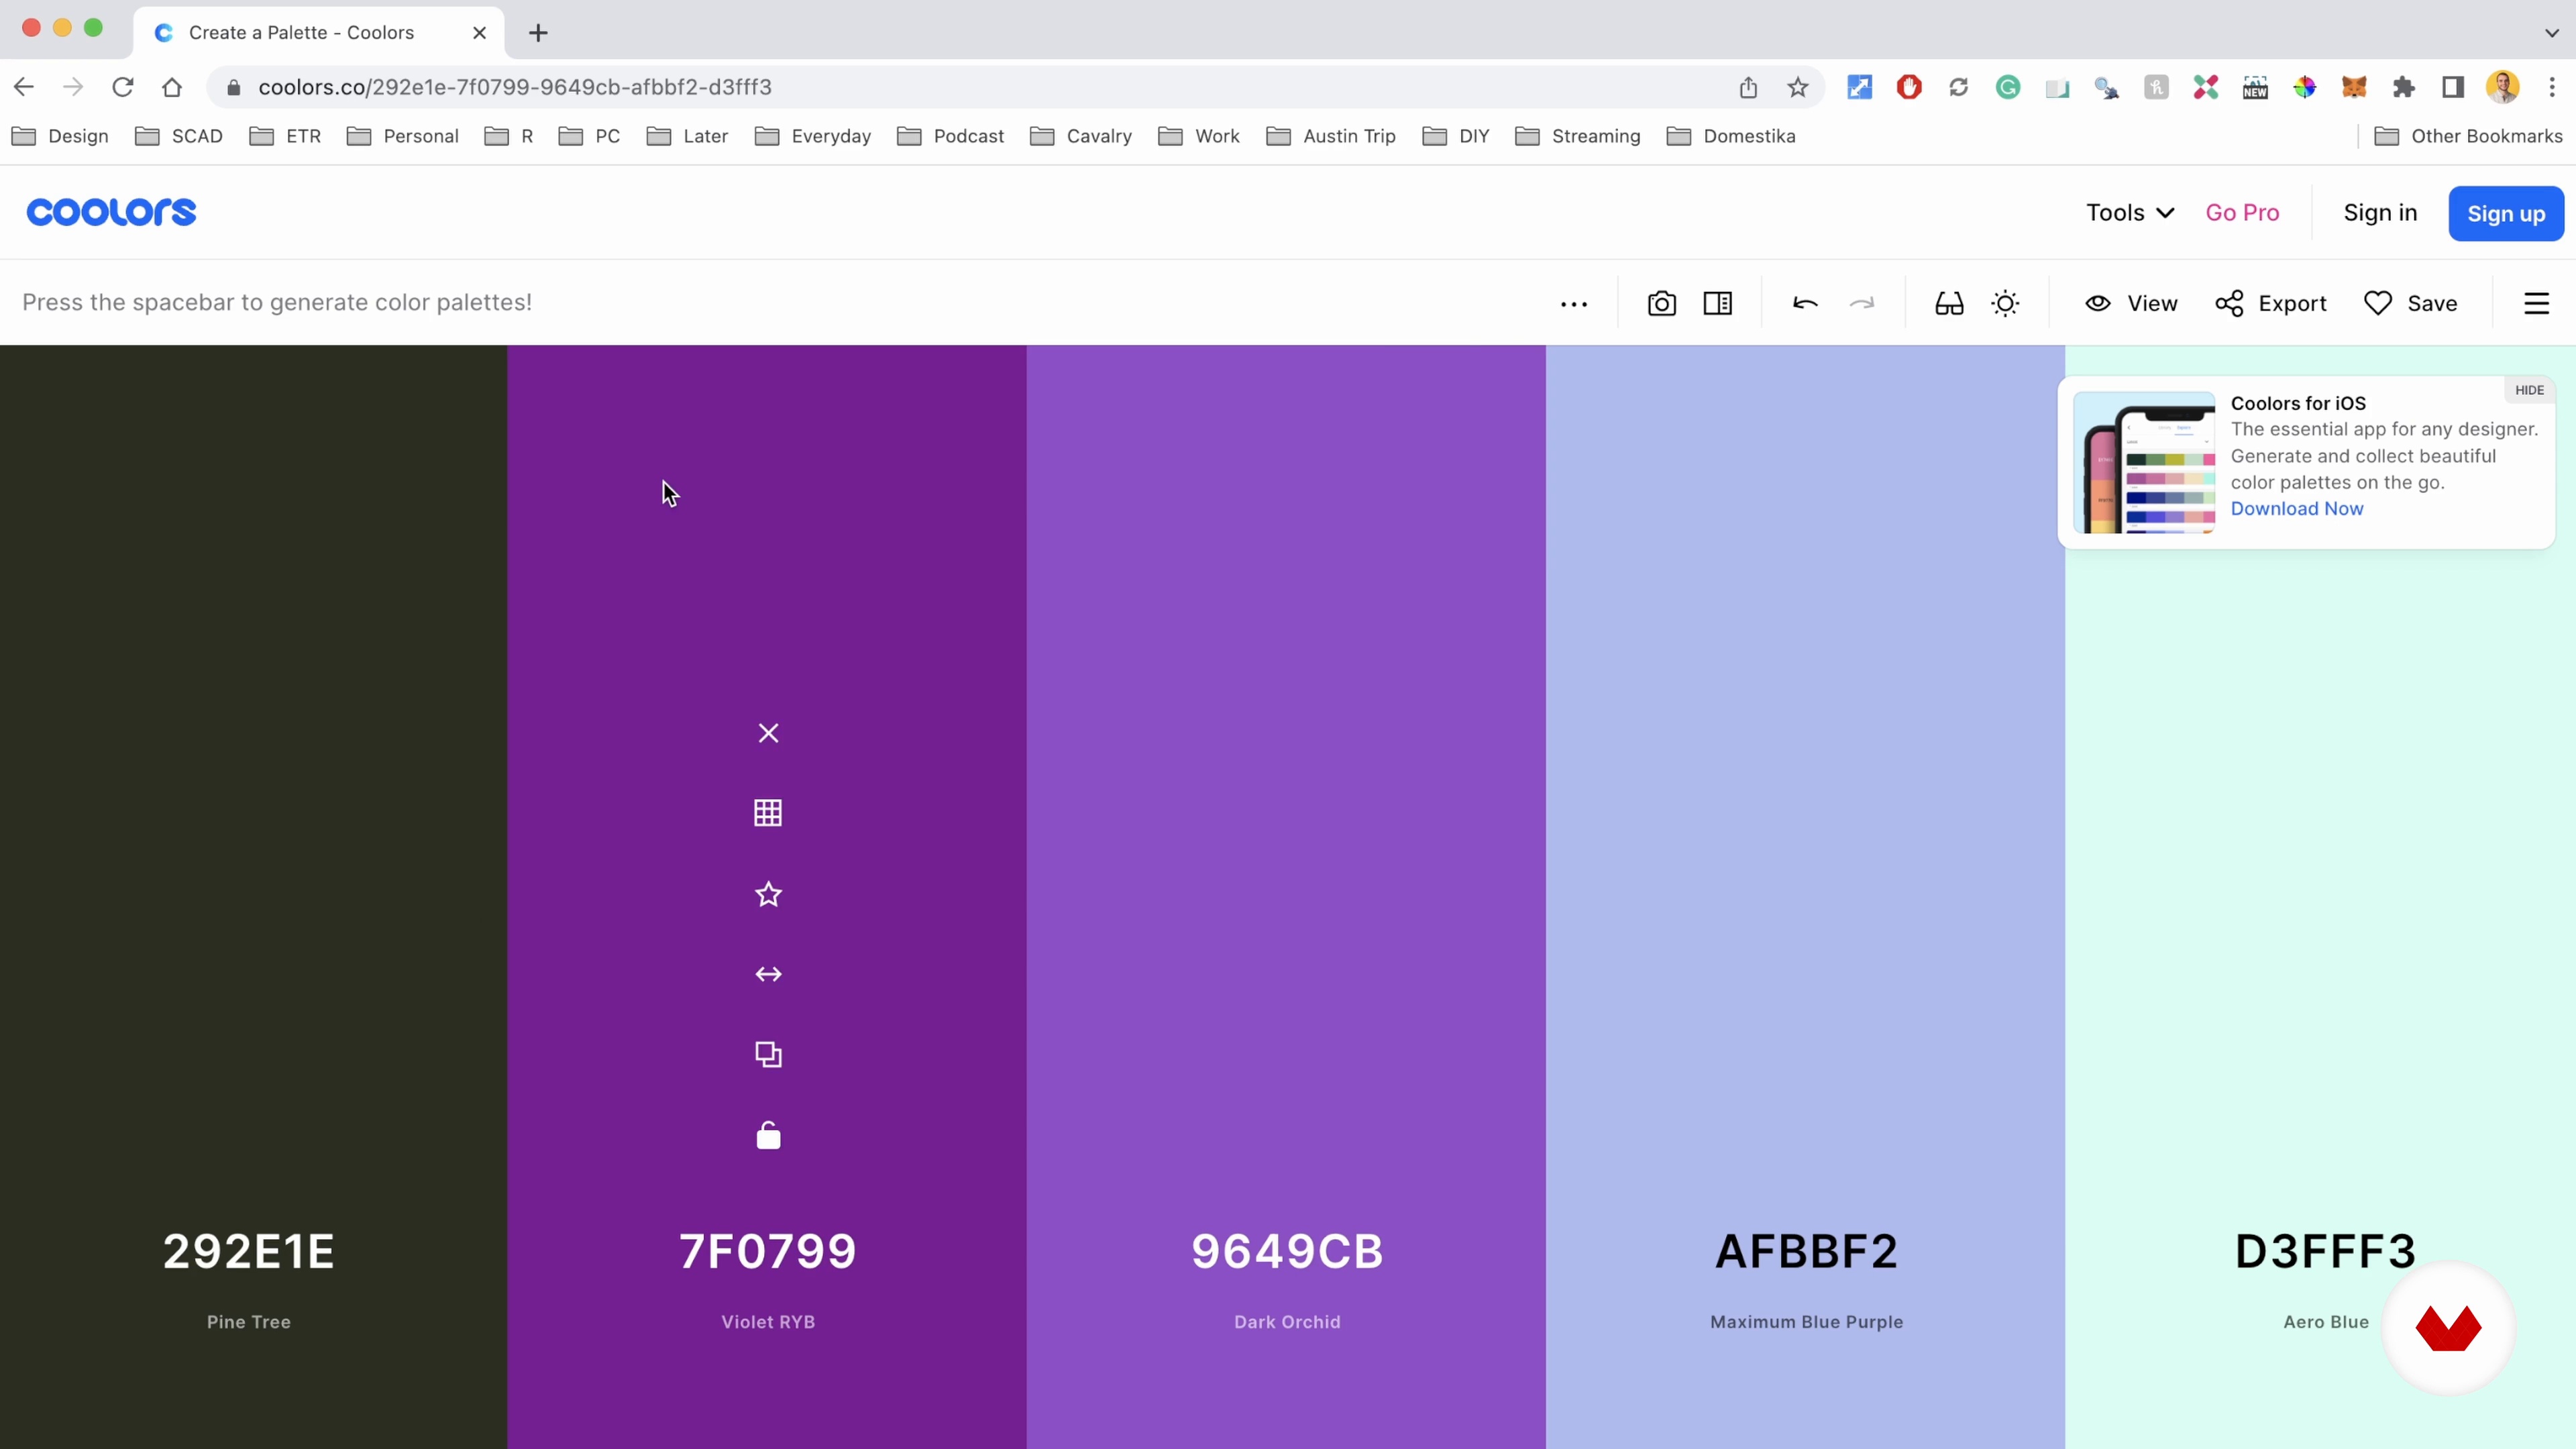Click the 292E1E hex code
This screenshot has width=2576, height=1449.
point(249,1251)
